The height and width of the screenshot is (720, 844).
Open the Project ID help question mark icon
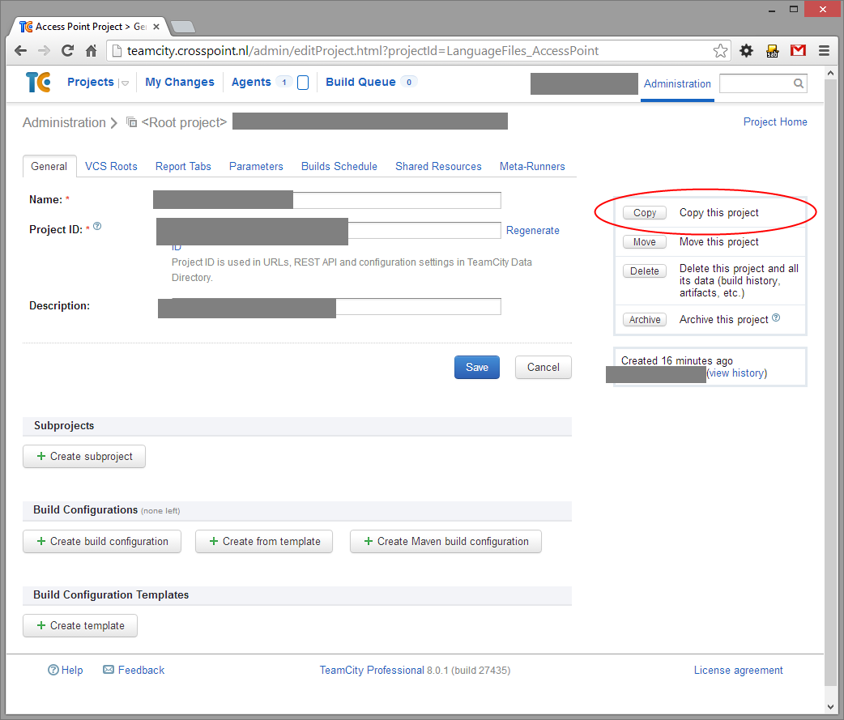pos(97,226)
